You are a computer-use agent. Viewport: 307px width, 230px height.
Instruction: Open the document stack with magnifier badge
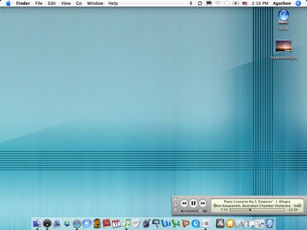click(x=250, y=223)
